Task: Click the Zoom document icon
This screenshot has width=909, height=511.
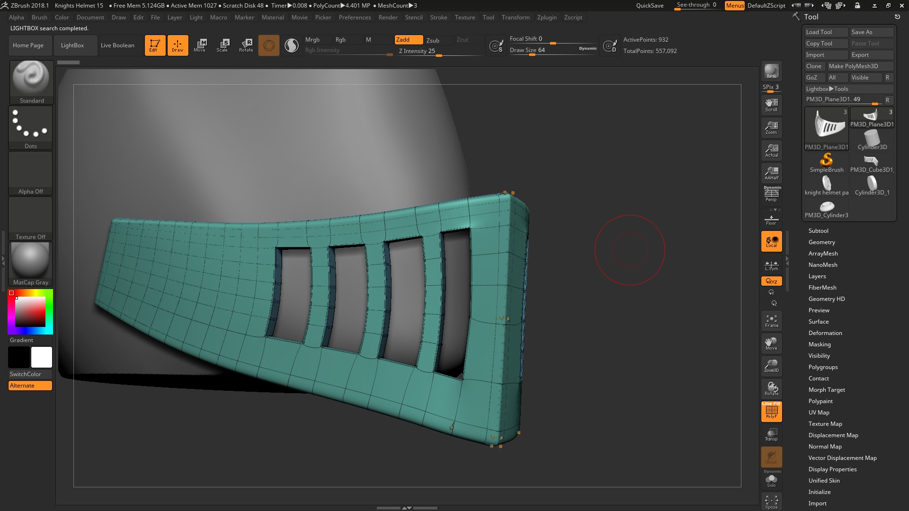Action: coord(771,128)
